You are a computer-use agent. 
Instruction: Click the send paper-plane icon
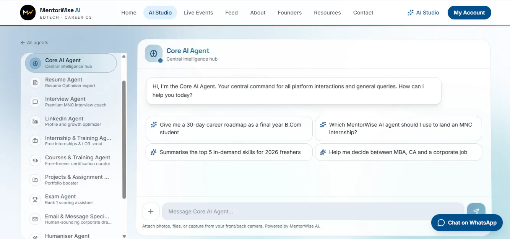pos(476,211)
